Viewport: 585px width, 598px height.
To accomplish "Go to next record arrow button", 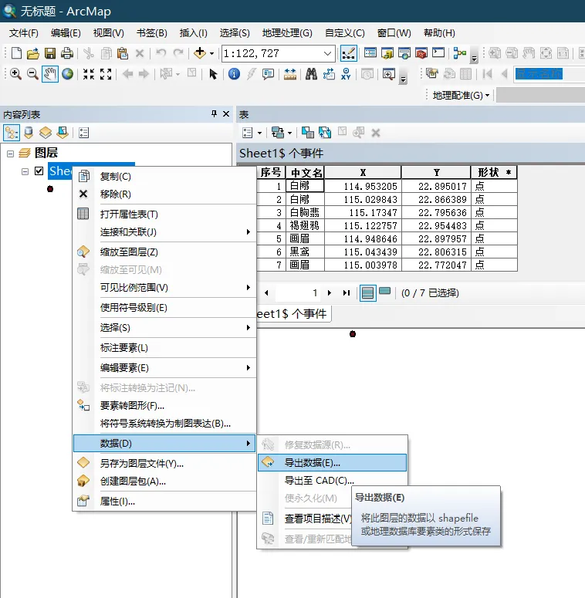I will point(329,293).
